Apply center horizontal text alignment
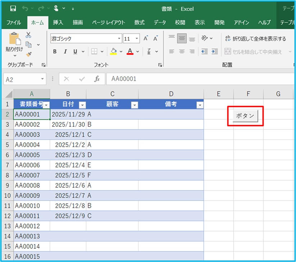The width and height of the screenshot is (296, 262). click(182, 51)
